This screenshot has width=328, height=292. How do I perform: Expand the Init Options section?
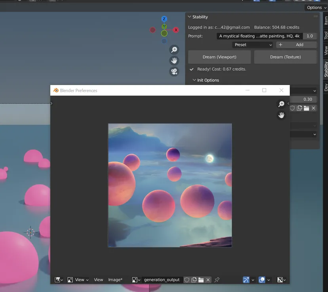coord(206,80)
